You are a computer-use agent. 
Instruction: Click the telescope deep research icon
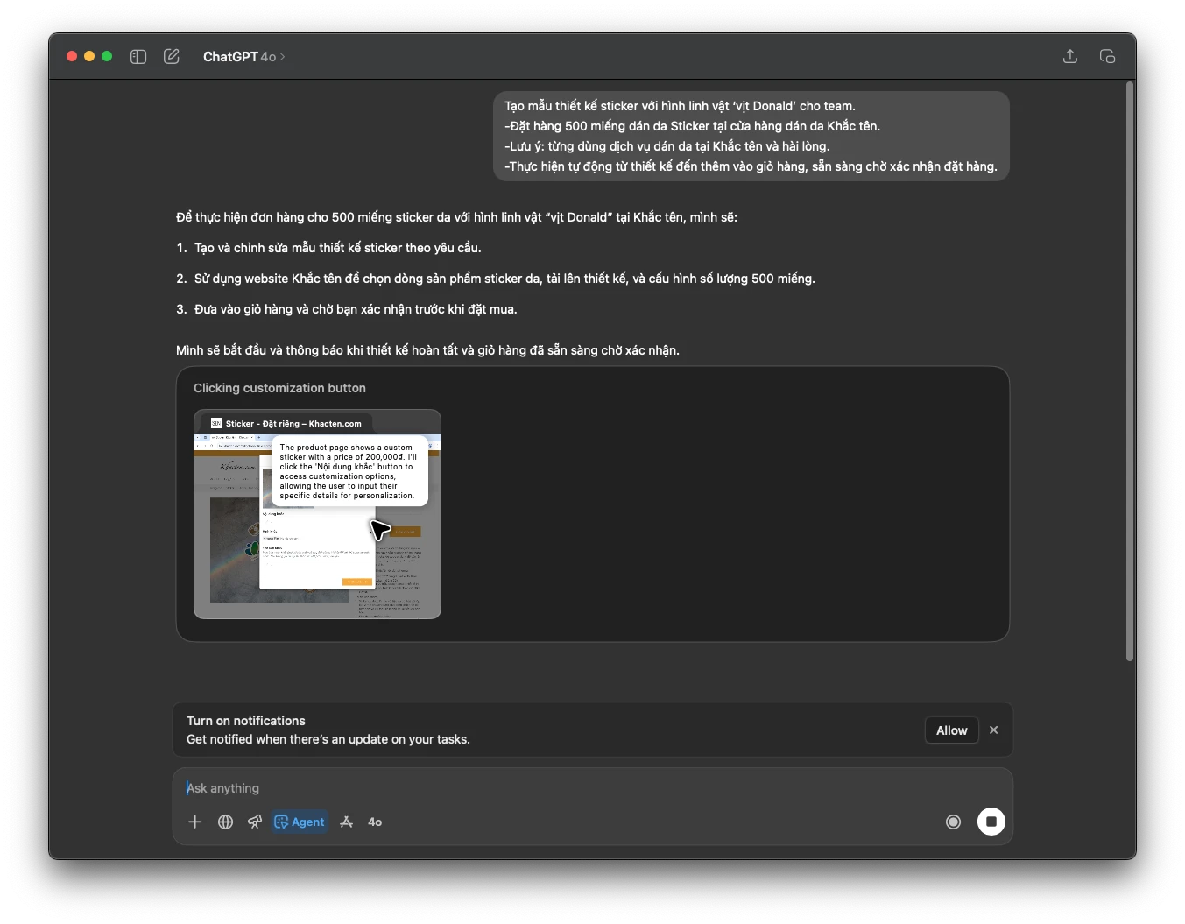point(255,822)
